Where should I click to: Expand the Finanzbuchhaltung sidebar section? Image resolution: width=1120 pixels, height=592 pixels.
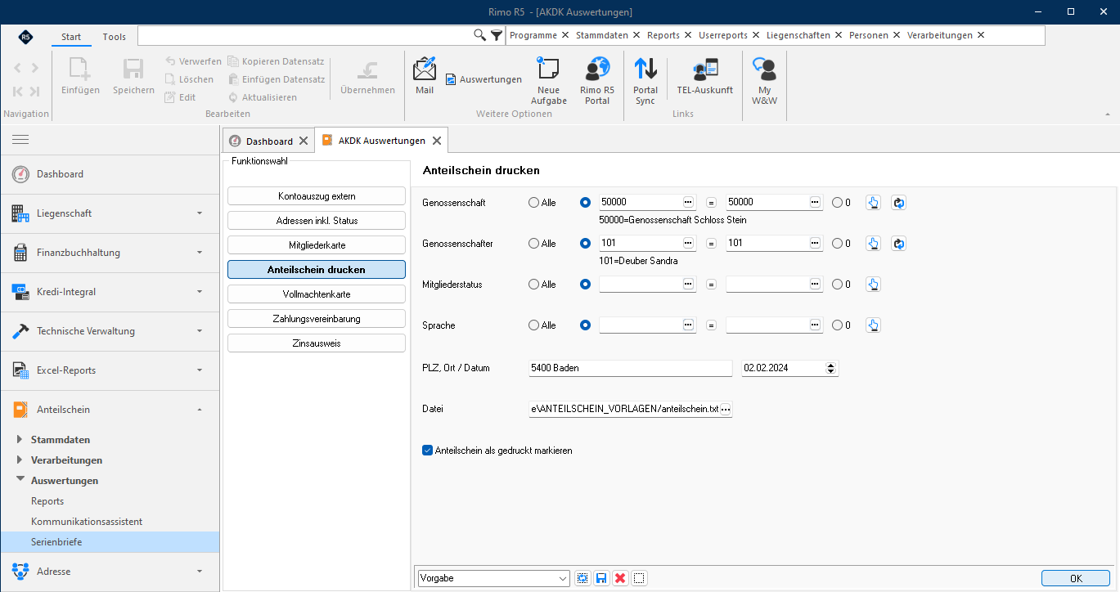coord(110,253)
